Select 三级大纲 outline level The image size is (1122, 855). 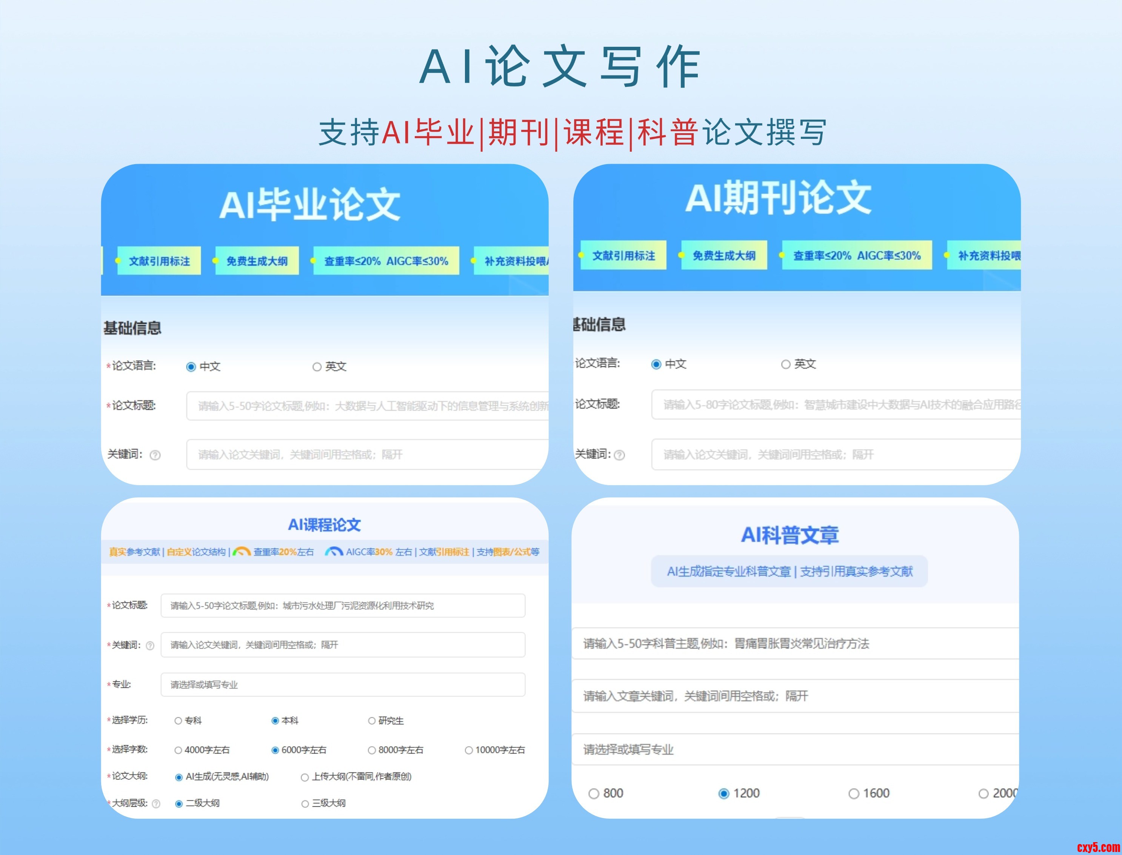pos(305,804)
